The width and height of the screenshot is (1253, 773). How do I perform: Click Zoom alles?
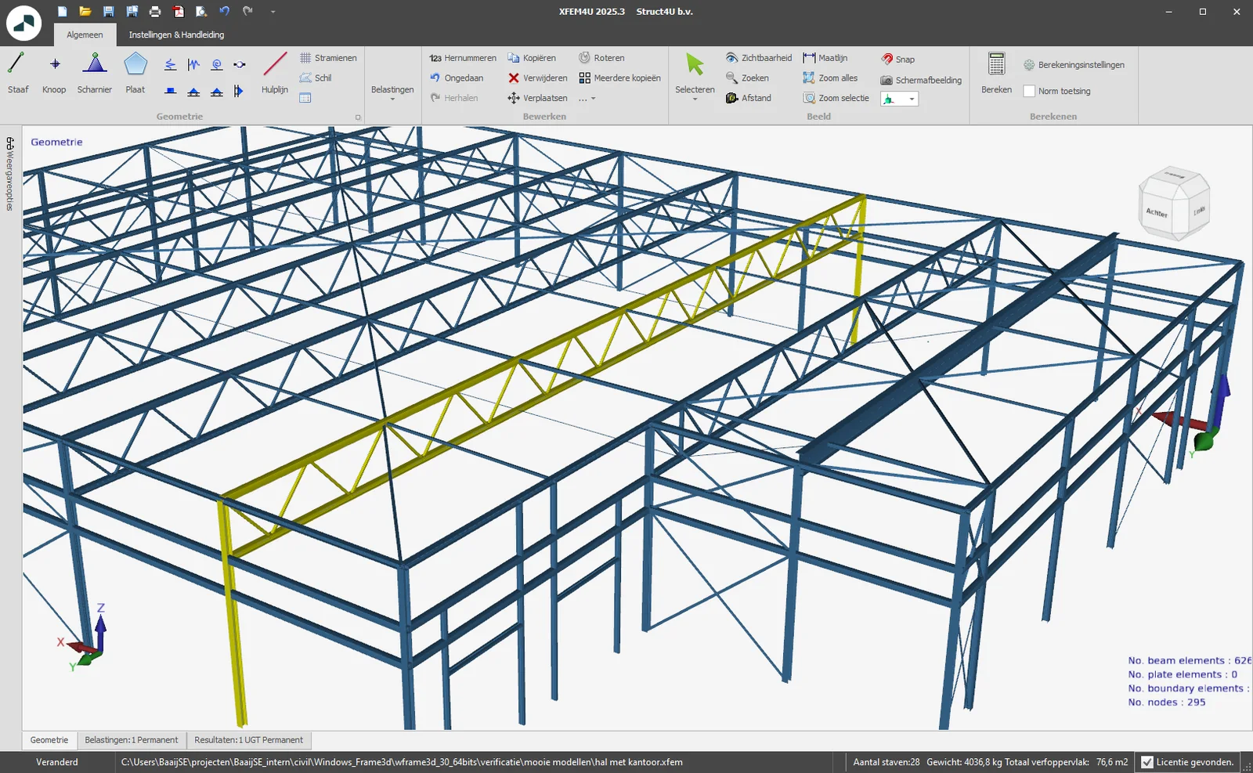coord(830,78)
